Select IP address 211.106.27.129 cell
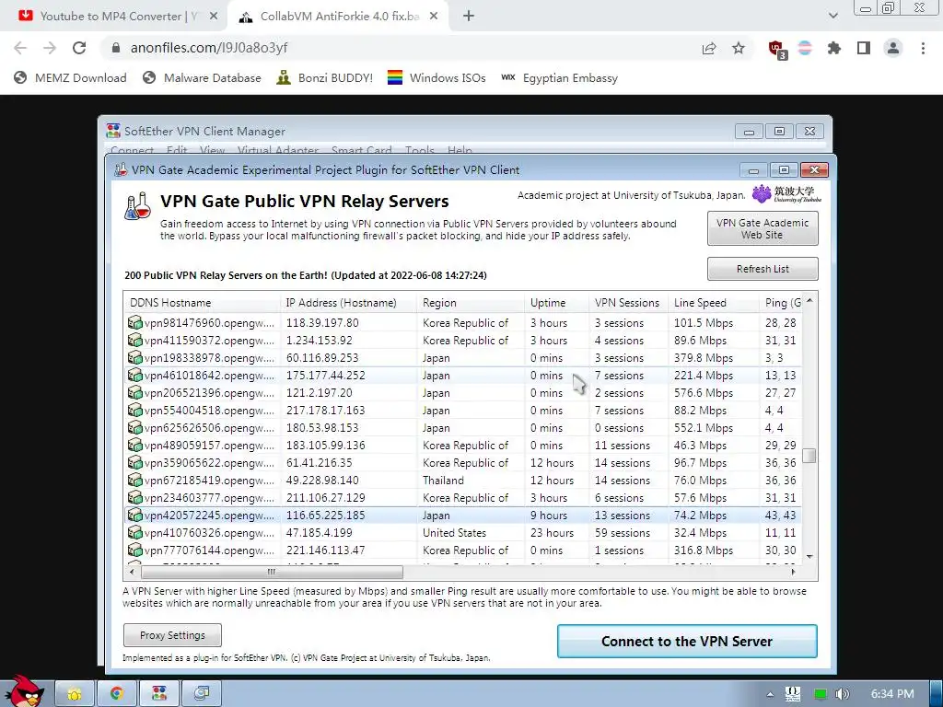Screen dimensions: 943x707 tap(325, 498)
